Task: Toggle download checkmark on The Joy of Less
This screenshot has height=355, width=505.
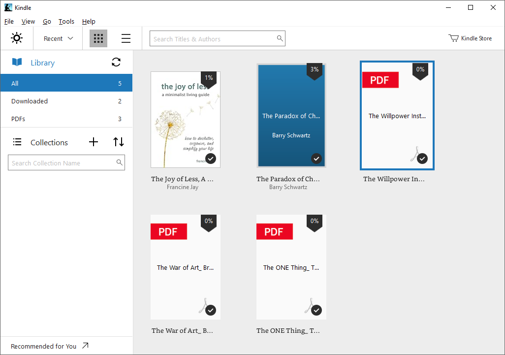Action: click(x=211, y=159)
